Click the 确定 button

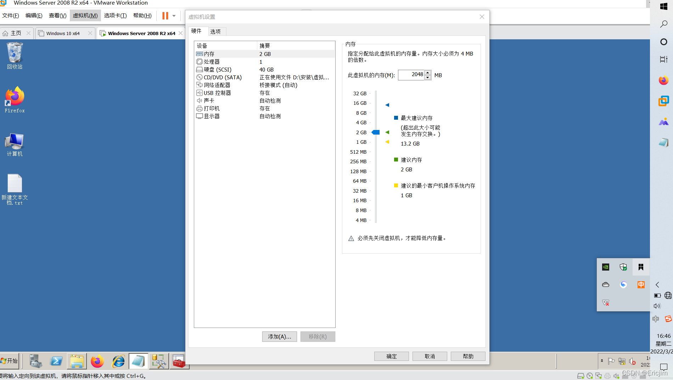(391, 356)
